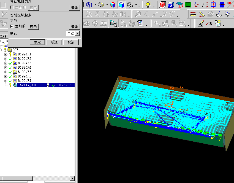The width and height of the screenshot is (234, 183).
Task: Click the red cube toolbar icon
Action: [162, 5]
